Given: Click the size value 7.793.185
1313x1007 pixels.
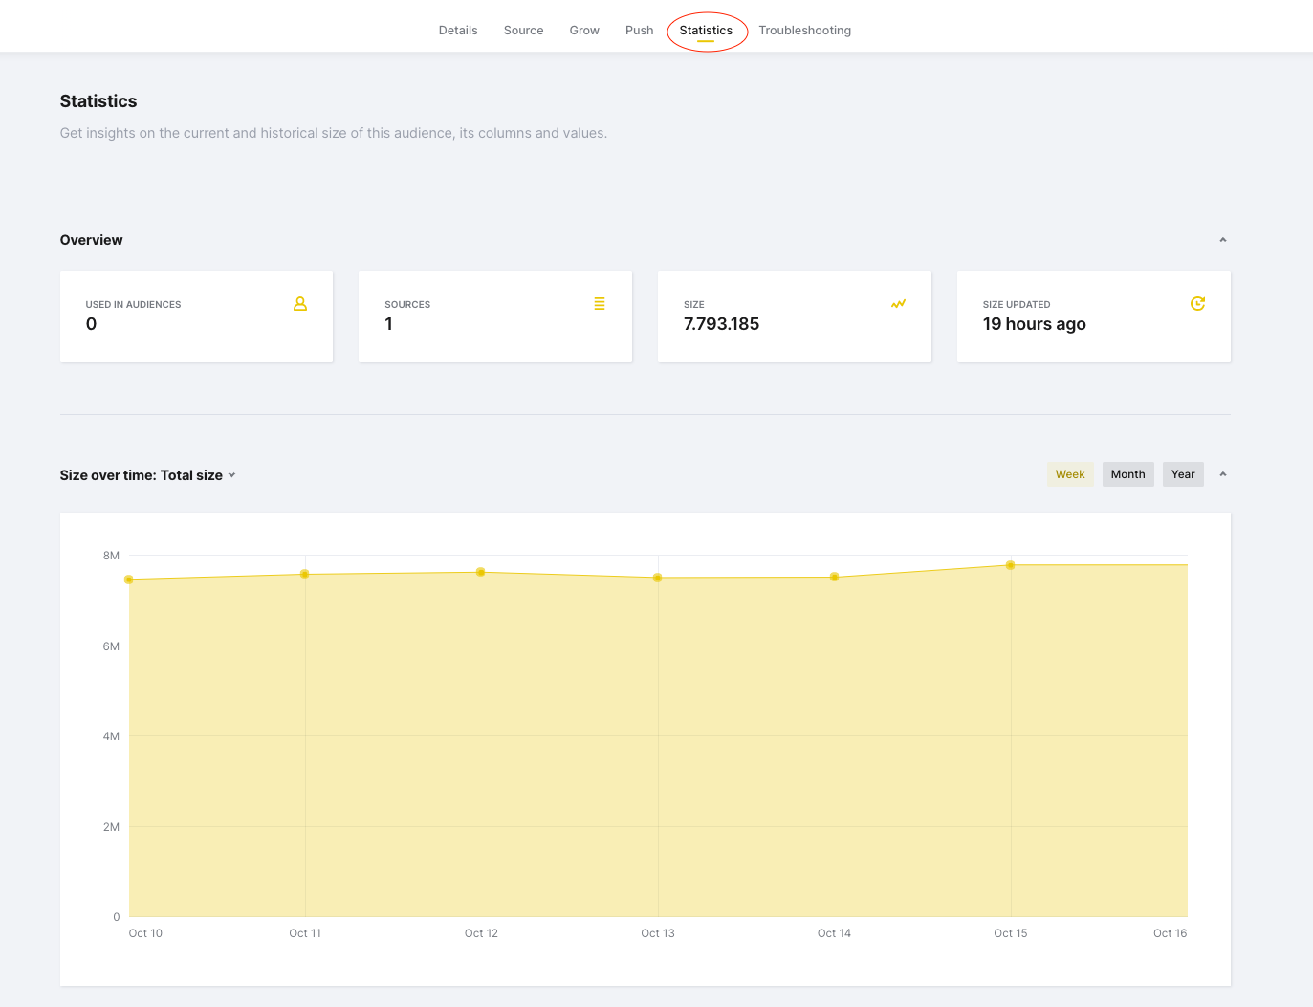Looking at the screenshot, I should [x=721, y=324].
